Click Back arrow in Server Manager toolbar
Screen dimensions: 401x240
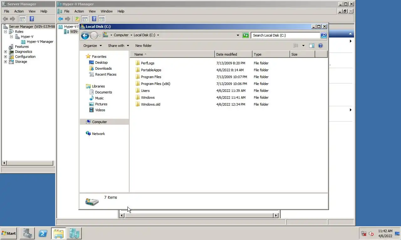click(x=5, y=19)
